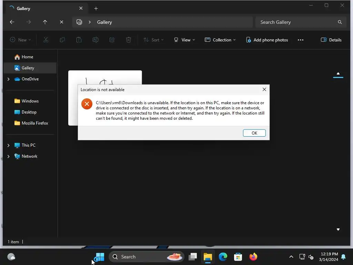Click the forward navigation arrow
This screenshot has height=265, width=353.
(29, 22)
